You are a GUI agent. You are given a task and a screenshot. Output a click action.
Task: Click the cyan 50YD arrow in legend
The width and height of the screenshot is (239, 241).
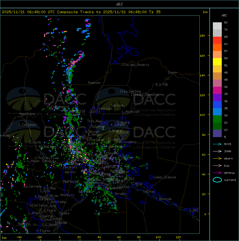coord(217,144)
